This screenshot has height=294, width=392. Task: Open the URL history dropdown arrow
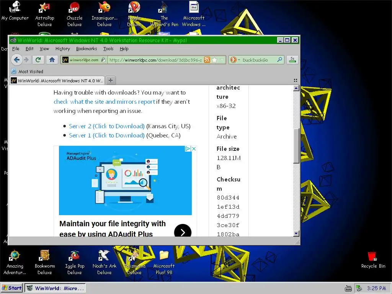[x=222, y=60]
